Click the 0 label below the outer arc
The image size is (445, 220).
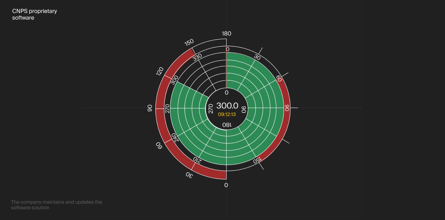(226, 185)
